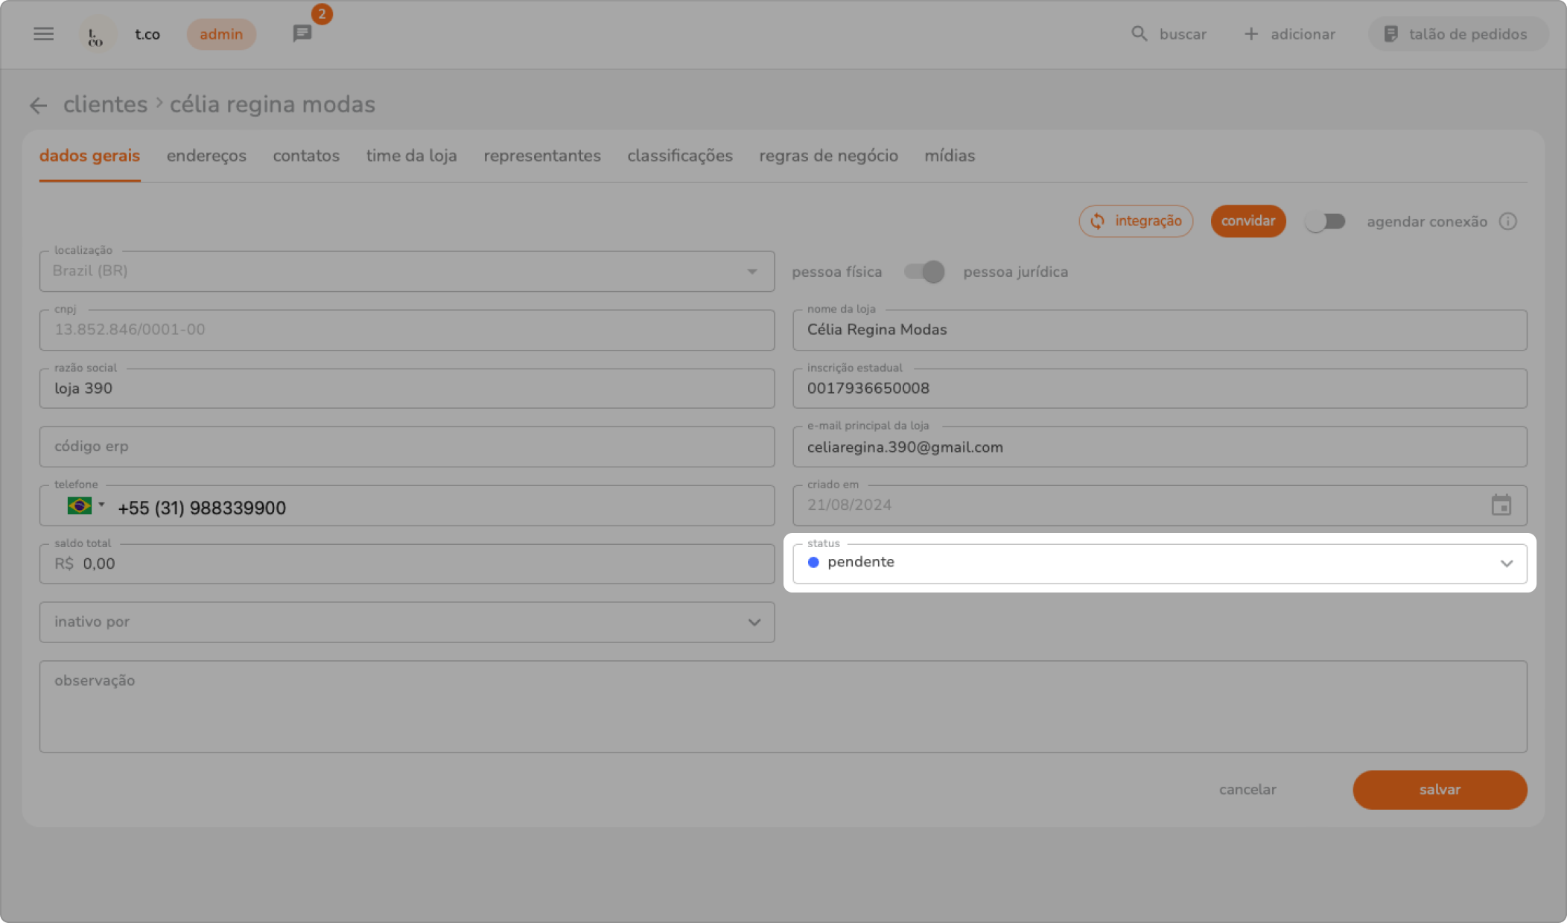Click the back arrow beside clientes
Screen dimensions: 1567x923
click(x=38, y=106)
